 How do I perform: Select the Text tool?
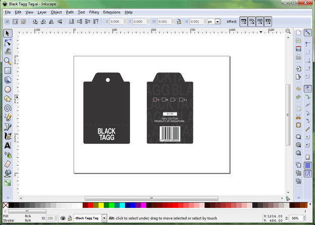(8, 145)
